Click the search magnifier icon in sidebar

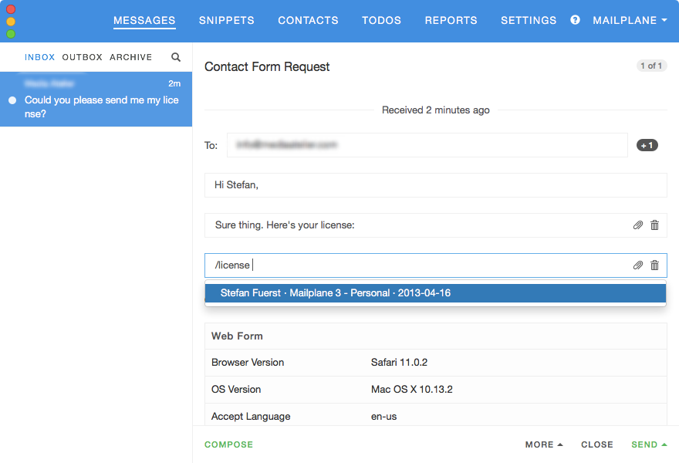coord(176,57)
